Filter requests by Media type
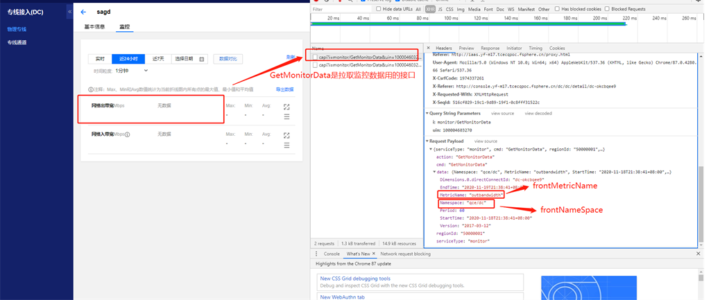711x300 pixels. 474,9
